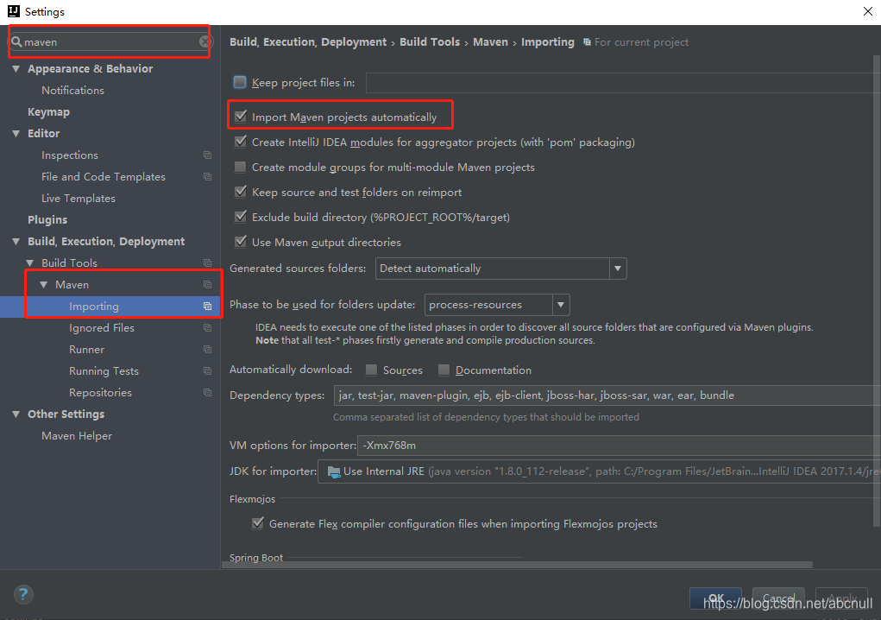Click project-level icon next to File and Code Templates
The height and width of the screenshot is (620, 881).
pos(207,176)
